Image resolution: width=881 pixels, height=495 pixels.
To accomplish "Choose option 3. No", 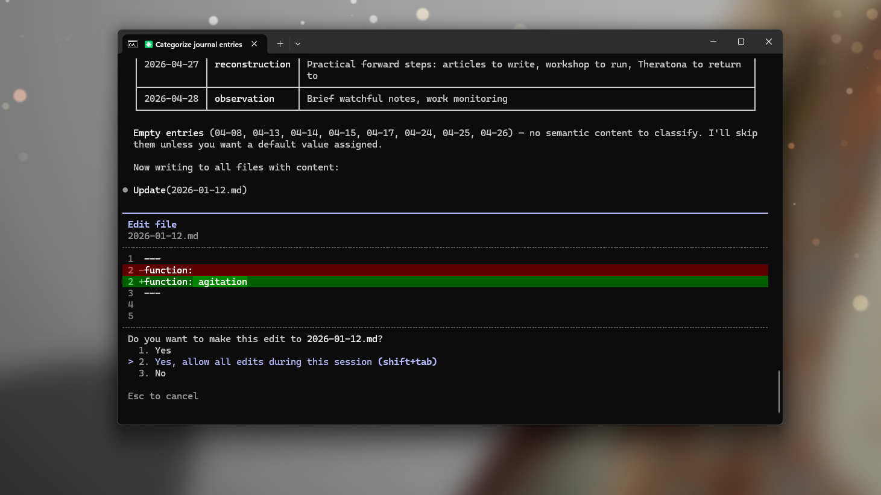I will pyautogui.click(x=152, y=373).
